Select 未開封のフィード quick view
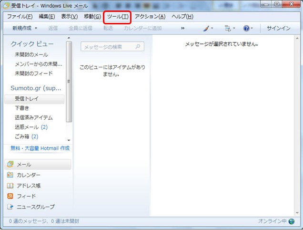 pos(34,73)
